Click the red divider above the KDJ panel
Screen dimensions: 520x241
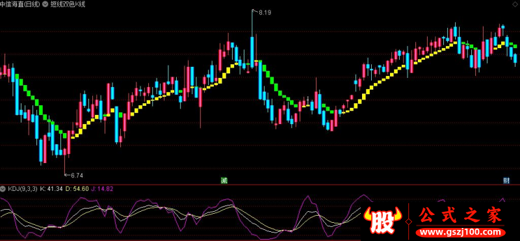260,185
